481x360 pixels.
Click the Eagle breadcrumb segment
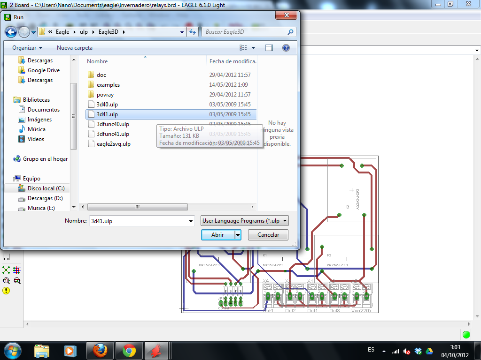click(x=62, y=32)
